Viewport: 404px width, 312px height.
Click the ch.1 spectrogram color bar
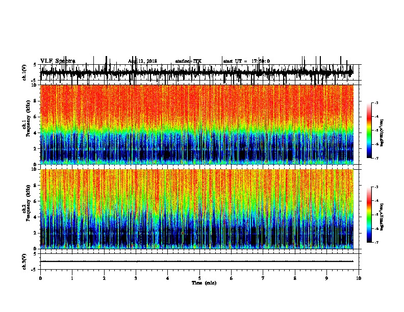click(369, 131)
